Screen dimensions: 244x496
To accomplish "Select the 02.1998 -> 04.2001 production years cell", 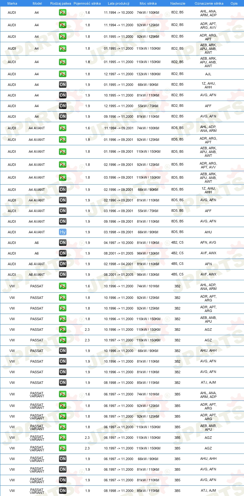I will 119,264.
